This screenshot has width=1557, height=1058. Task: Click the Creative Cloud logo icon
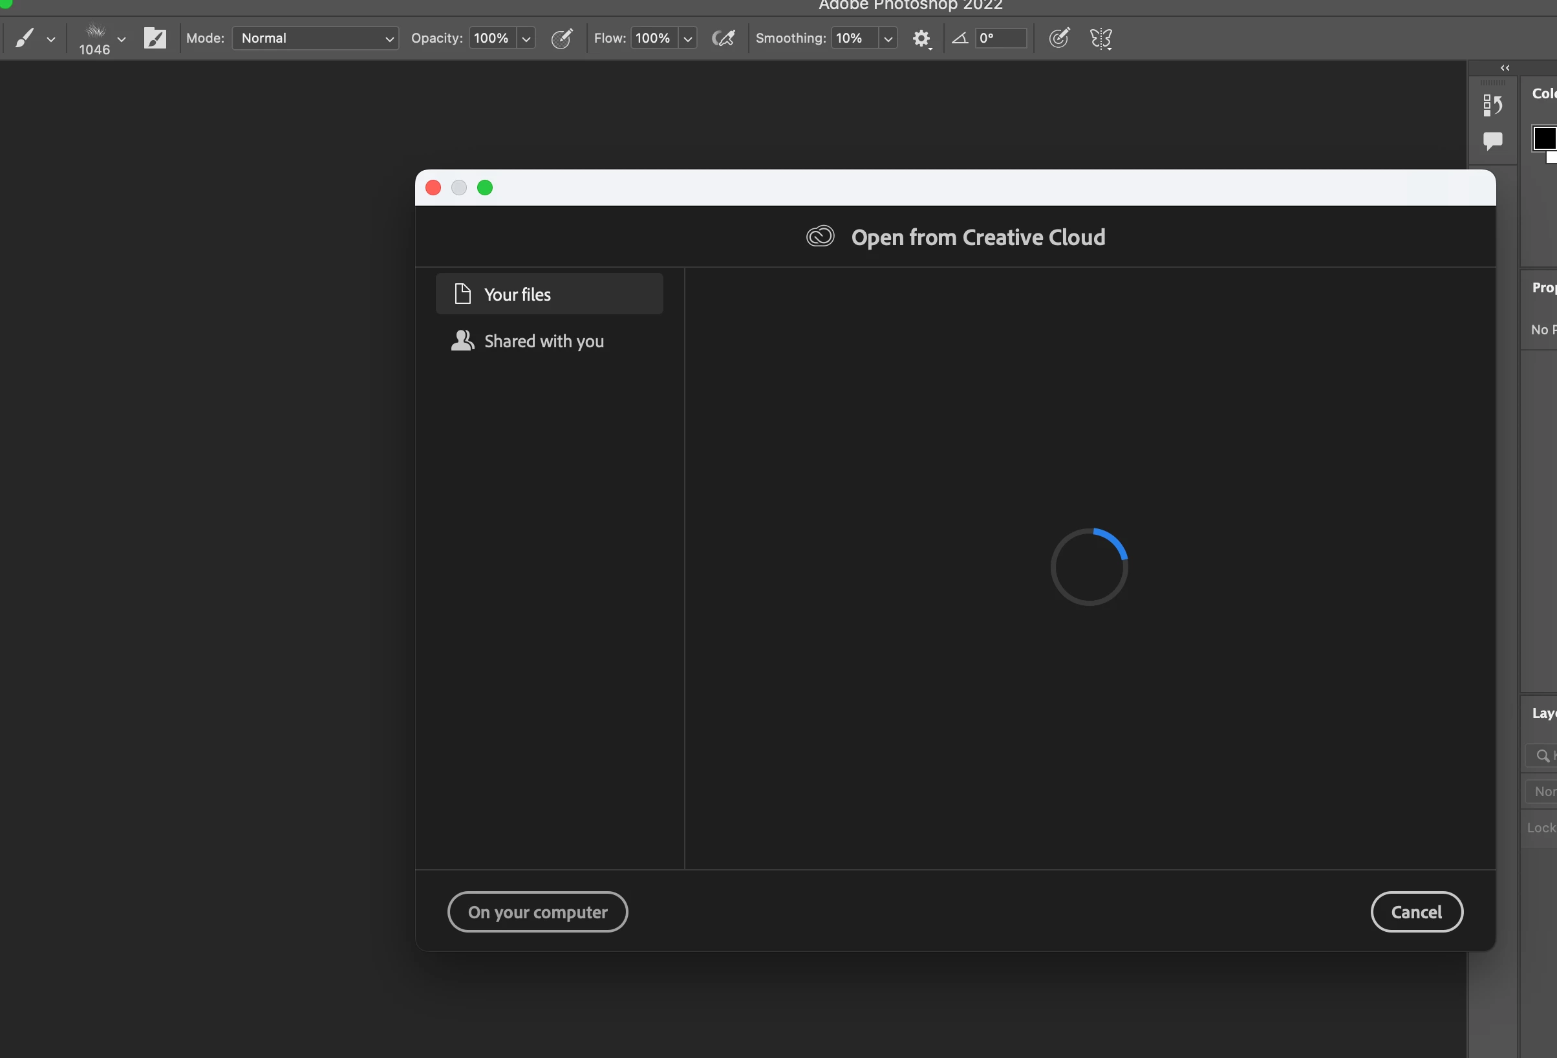pos(820,237)
